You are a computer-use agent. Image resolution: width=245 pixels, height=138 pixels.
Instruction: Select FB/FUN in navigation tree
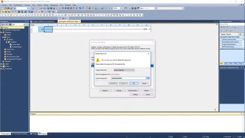[8, 61]
